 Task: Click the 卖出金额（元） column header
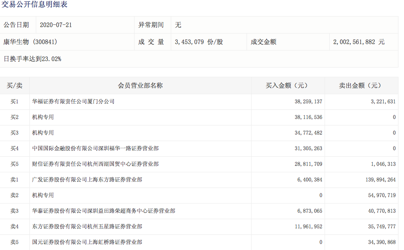361,85
